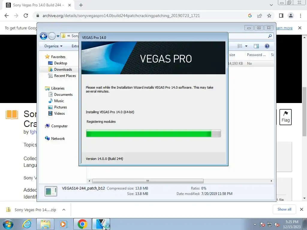Open the Windows Start menu
Viewport: 307px width, 230px height.
(x=8, y=224)
